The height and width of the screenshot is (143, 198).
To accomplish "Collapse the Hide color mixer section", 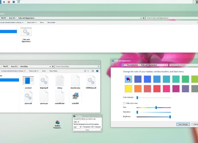I will 124,103.
